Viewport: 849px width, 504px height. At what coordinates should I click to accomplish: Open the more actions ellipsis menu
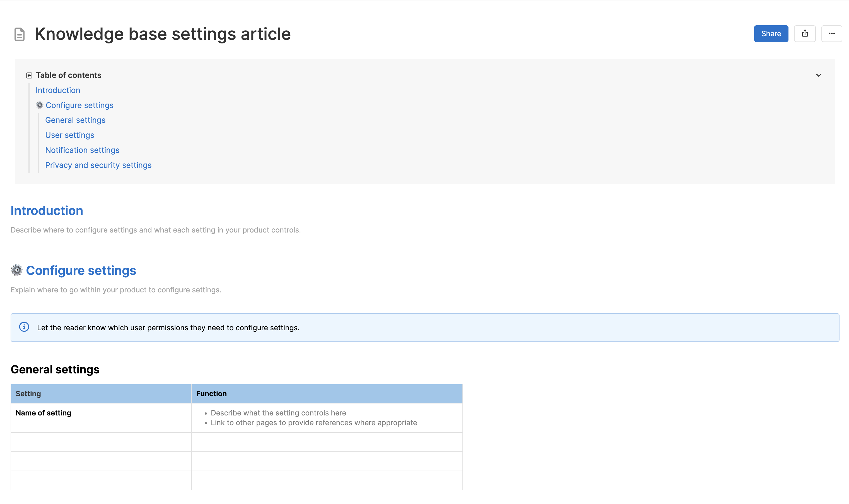pyautogui.click(x=832, y=33)
